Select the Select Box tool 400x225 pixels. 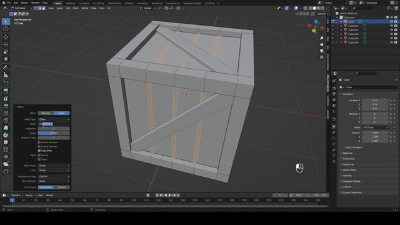[x=6, y=21]
